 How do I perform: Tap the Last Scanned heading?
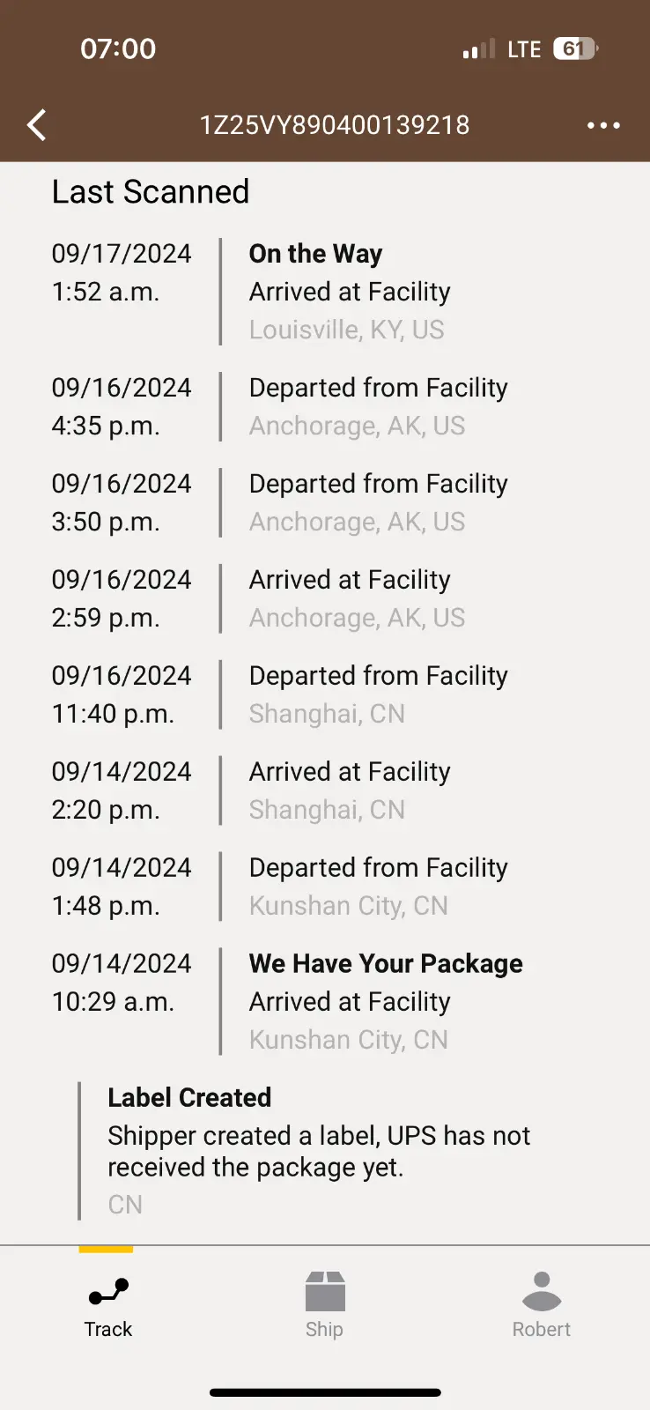[x=151, y=191]
